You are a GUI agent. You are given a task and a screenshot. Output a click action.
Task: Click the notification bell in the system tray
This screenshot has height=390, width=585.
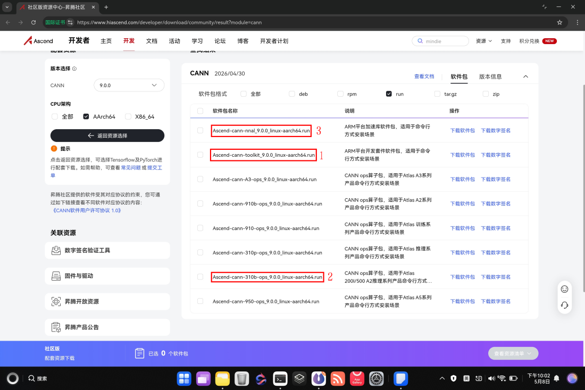coord(557,378)
